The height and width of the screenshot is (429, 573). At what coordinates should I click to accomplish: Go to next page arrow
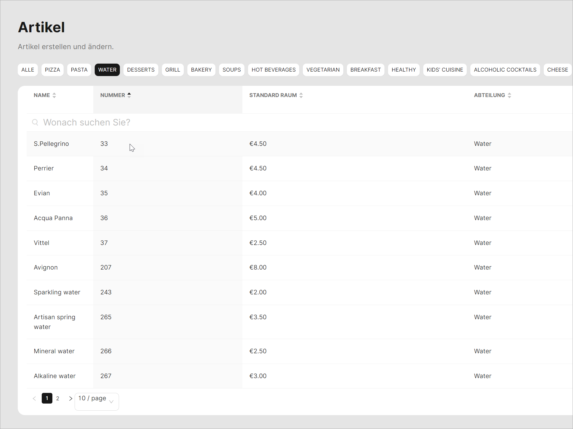70,399
